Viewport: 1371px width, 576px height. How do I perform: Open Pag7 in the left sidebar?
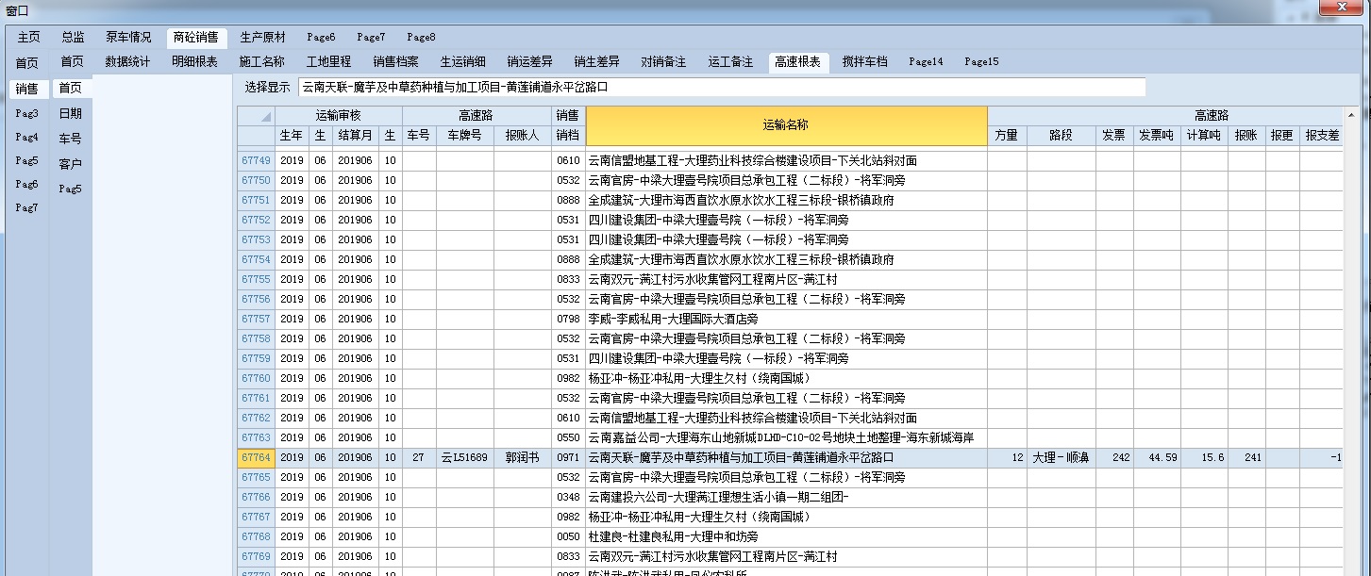tap(27, 207)
